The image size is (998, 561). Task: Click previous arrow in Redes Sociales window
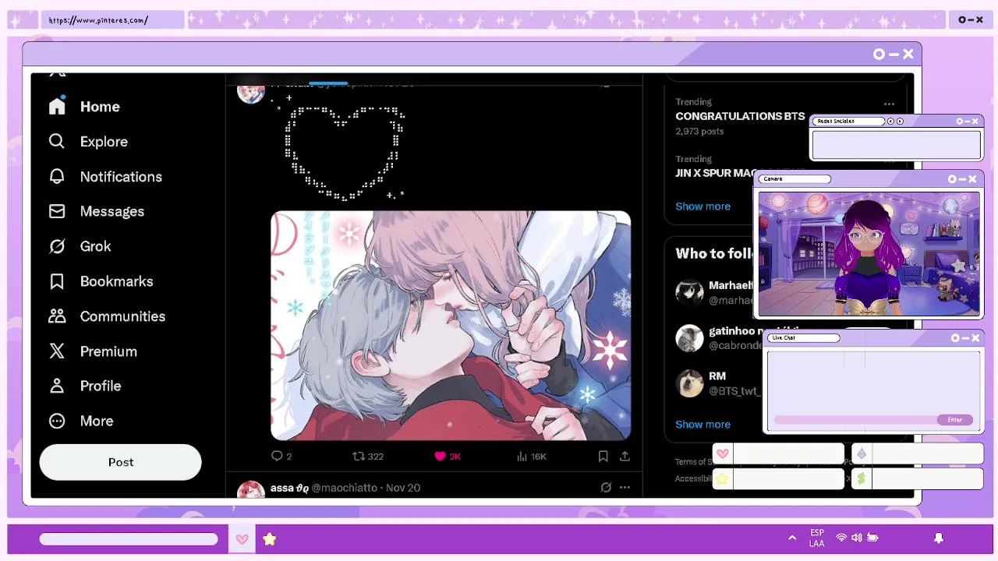(891, 122)
